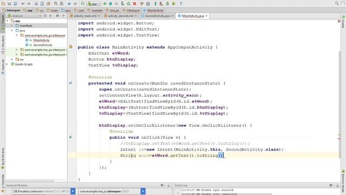Click the gutter override icon next to onCreate

point(71,83)
